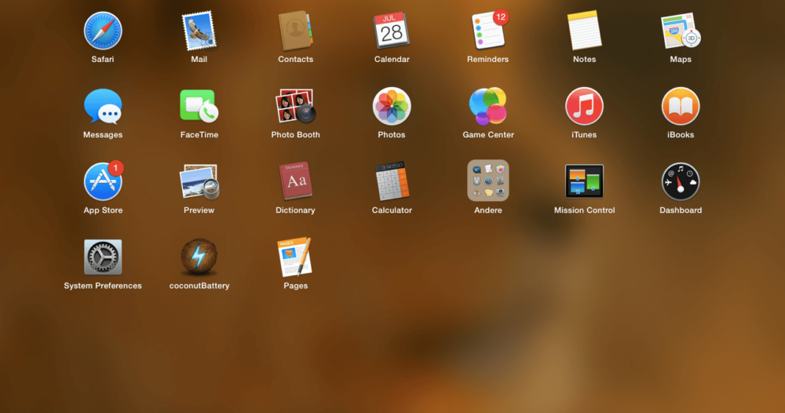The image size is (785, 413).
Task: Expand the Andere apps folder
Action: coord(487,181)
